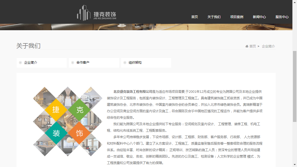
Task: Select the green 克 diamond tile
Action: (x=80, y=110)
